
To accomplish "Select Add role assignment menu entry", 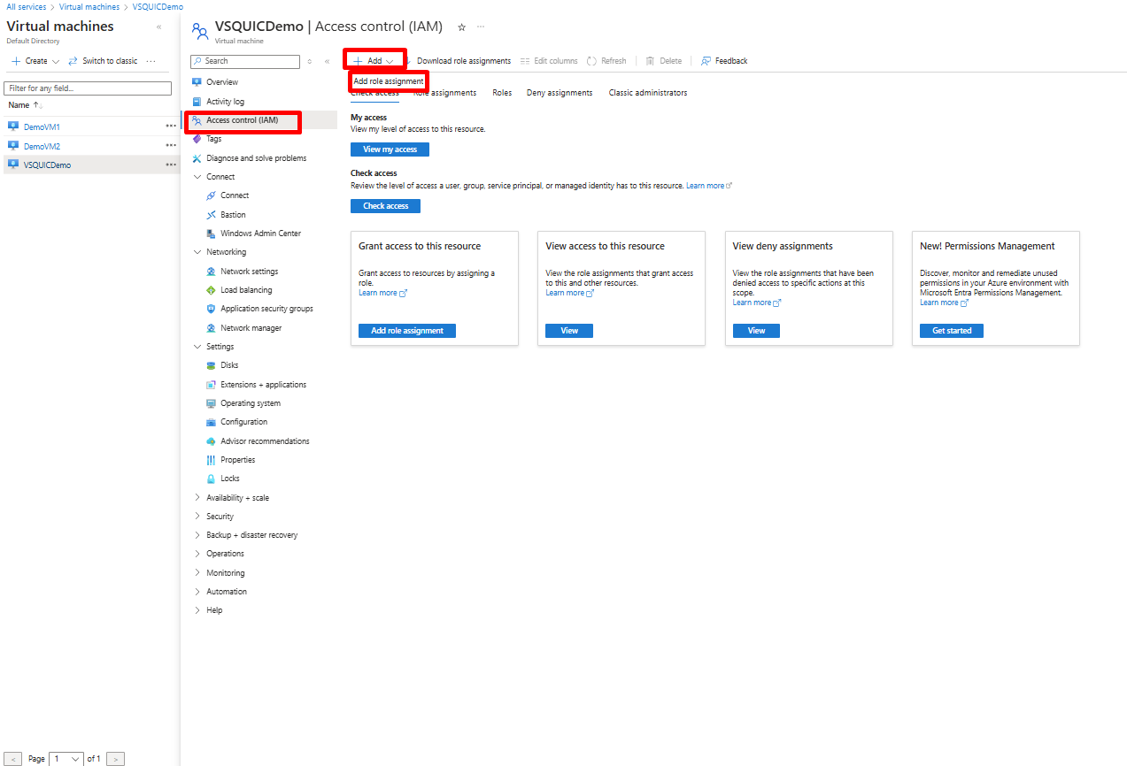I will point(389,81).
